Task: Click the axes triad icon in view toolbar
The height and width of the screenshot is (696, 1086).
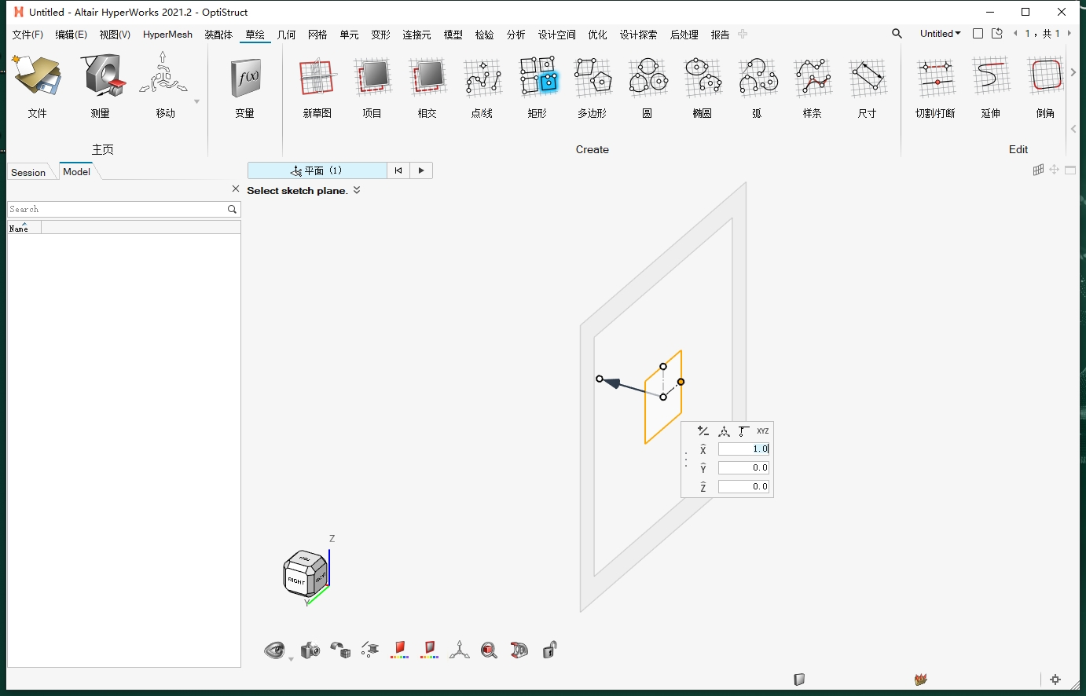Action: (x=459, y=650)
